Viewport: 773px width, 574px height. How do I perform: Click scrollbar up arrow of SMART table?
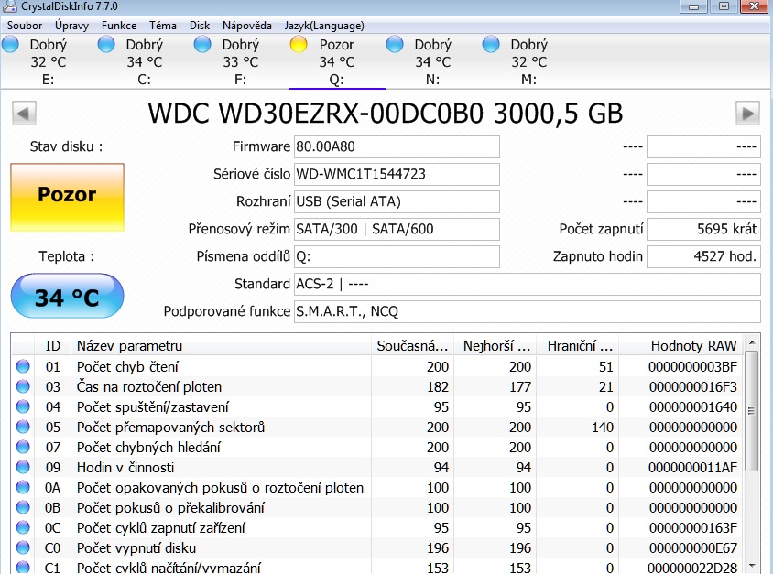point(752,342)
